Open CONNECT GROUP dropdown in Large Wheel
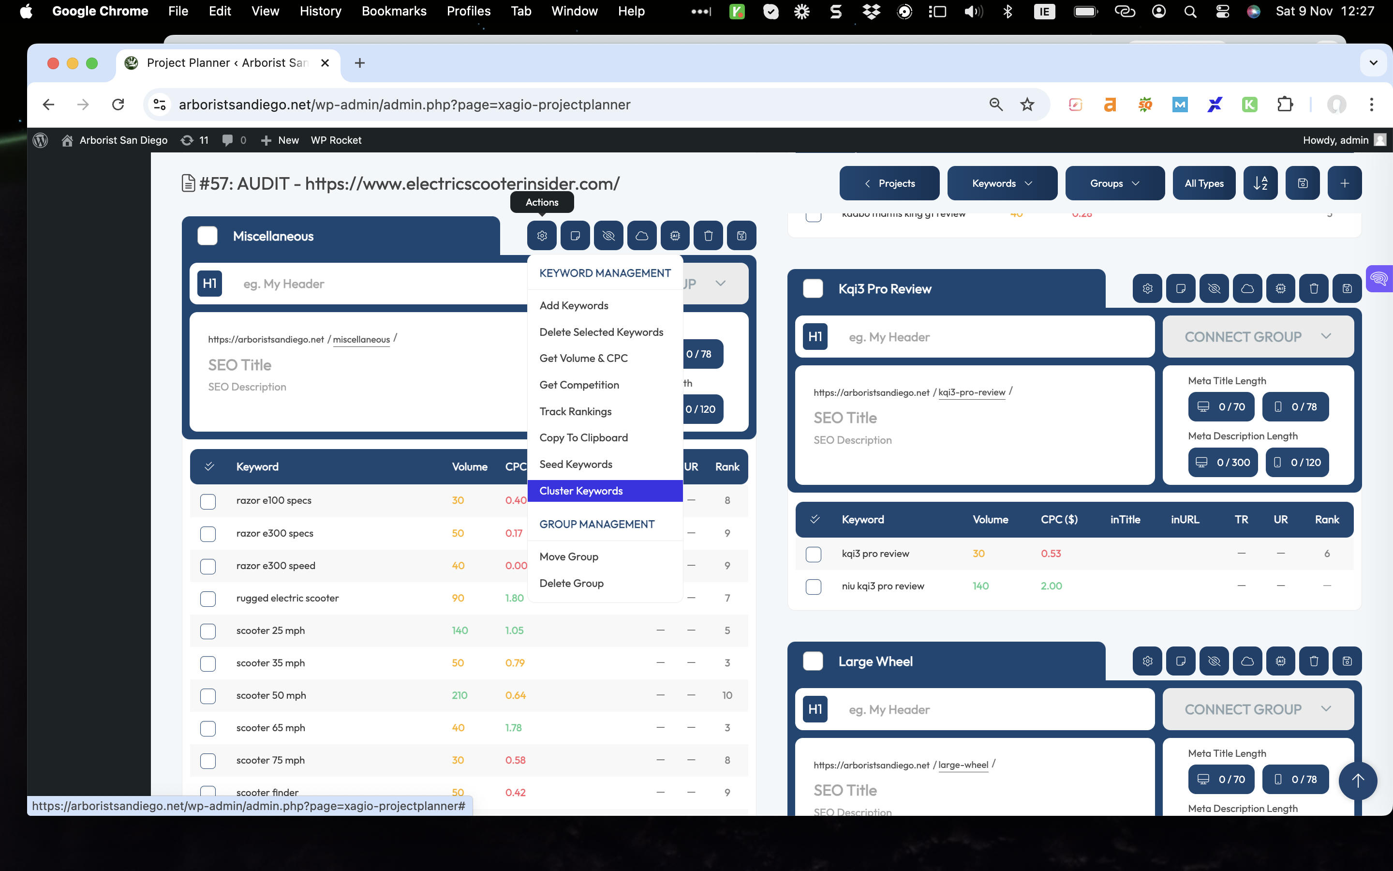Image resolution: width=1393 pixels, height=871 pixels. 1258,709
